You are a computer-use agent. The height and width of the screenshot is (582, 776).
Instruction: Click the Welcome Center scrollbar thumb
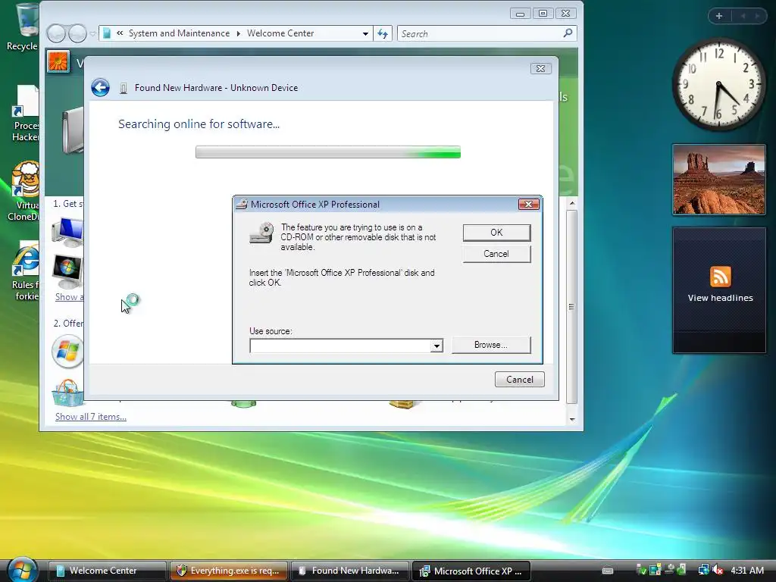point(572,307)
